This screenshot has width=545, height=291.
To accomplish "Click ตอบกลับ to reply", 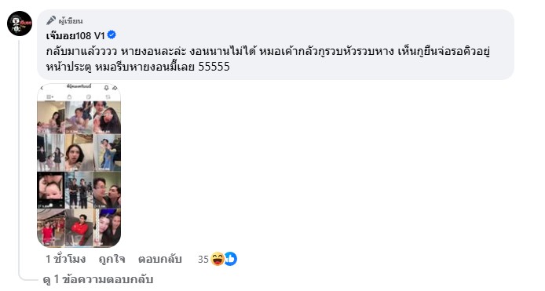I will pos(160,259).
